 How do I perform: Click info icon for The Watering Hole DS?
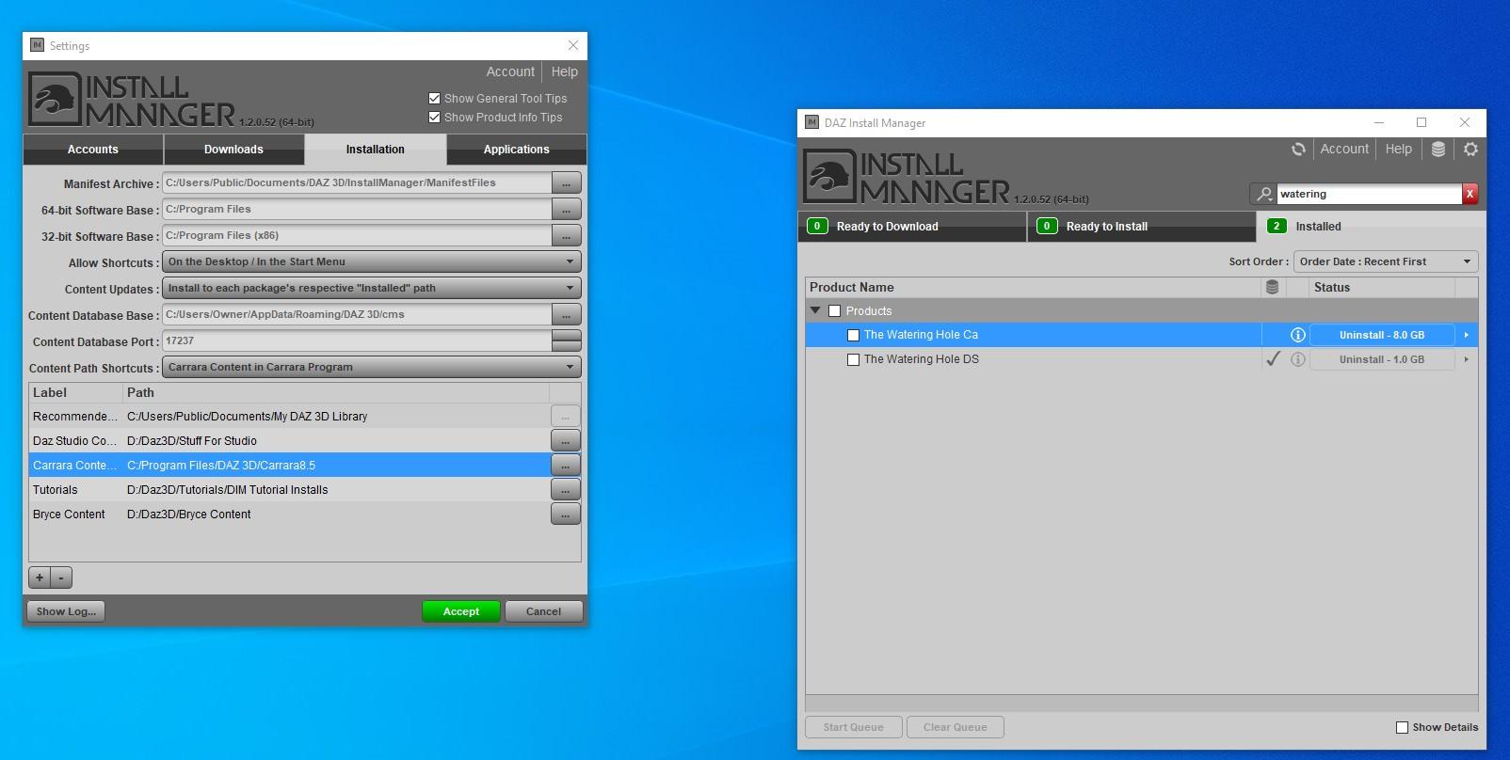pos(1297,359)
